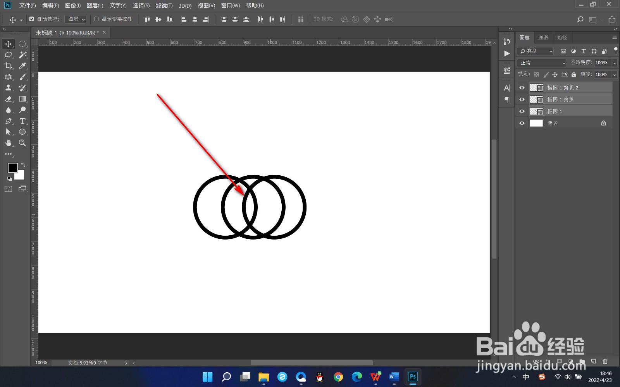The width and height of the screenshot is (620, 387).
Task: Open the 图层 auto-select dropdown
Action: coord(75,19)
